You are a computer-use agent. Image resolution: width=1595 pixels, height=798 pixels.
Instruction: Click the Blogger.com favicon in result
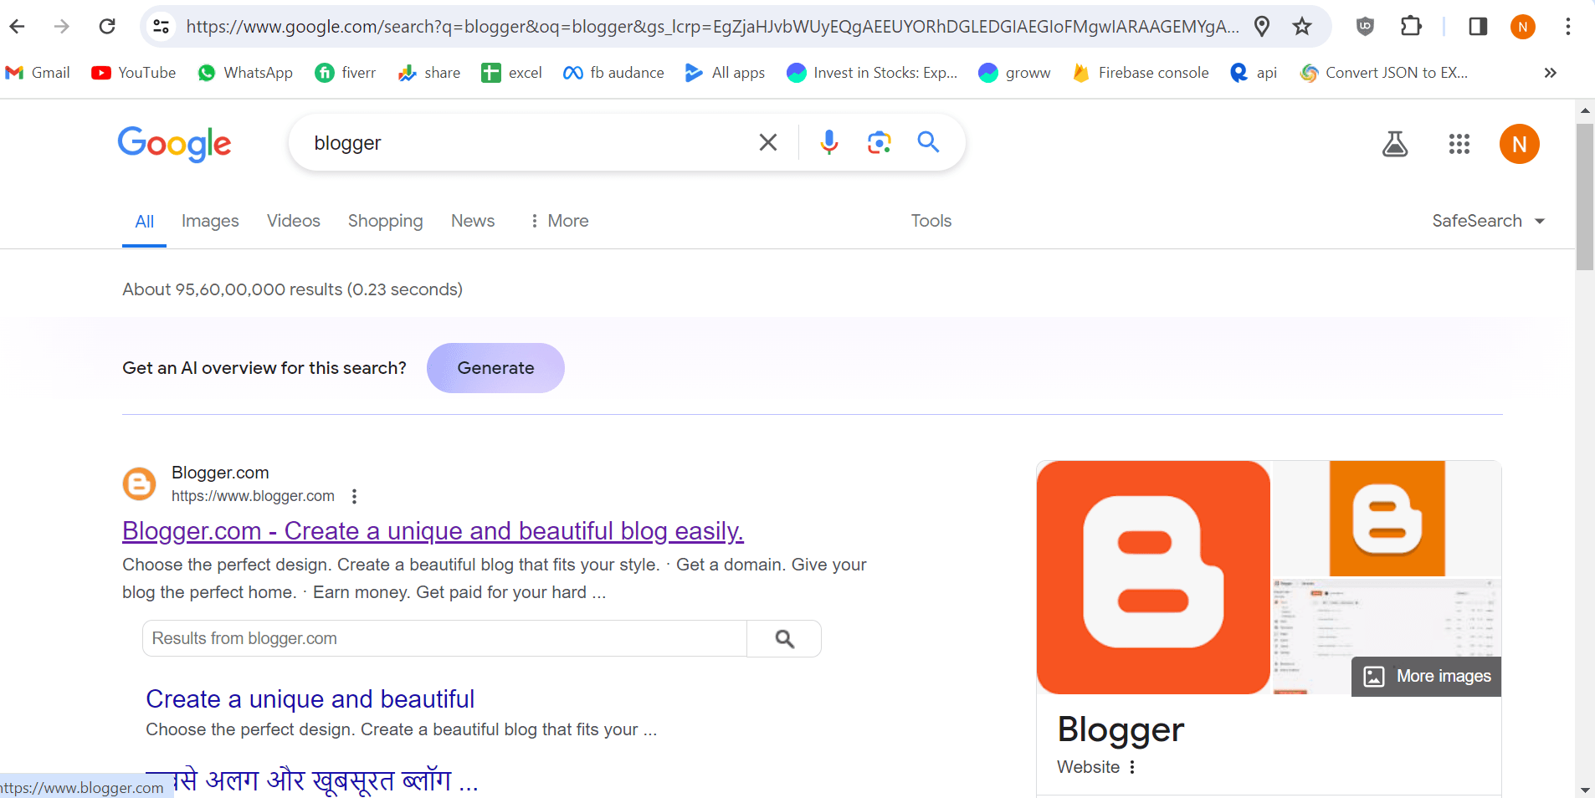140,483
